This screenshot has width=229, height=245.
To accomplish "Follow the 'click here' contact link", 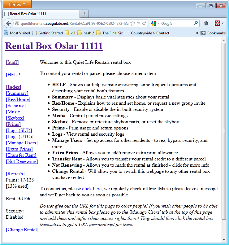I will click(x=92, y=189).
